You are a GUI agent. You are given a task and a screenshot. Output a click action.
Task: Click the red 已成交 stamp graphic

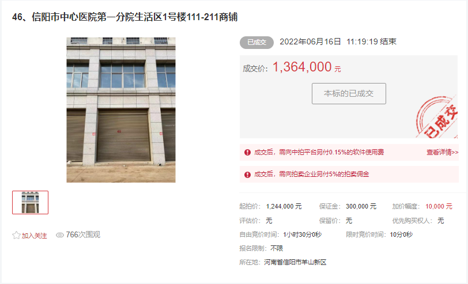tap(437, 118)
